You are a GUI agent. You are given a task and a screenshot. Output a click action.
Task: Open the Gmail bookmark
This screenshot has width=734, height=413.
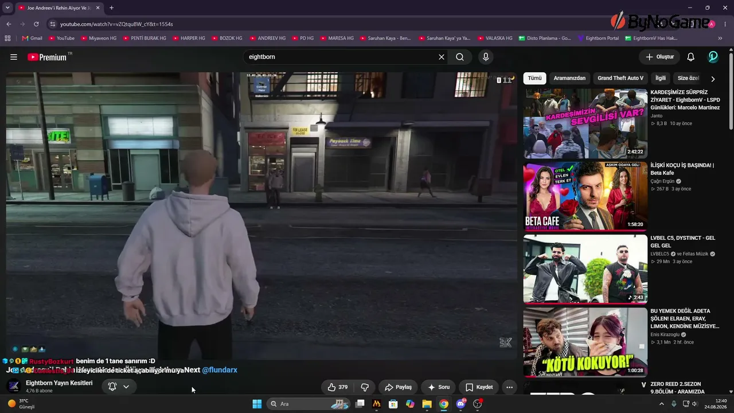32,38
